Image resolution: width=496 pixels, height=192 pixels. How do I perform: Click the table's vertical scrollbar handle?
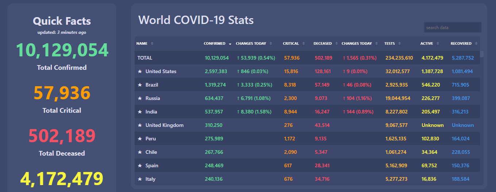tap(482, 54)
